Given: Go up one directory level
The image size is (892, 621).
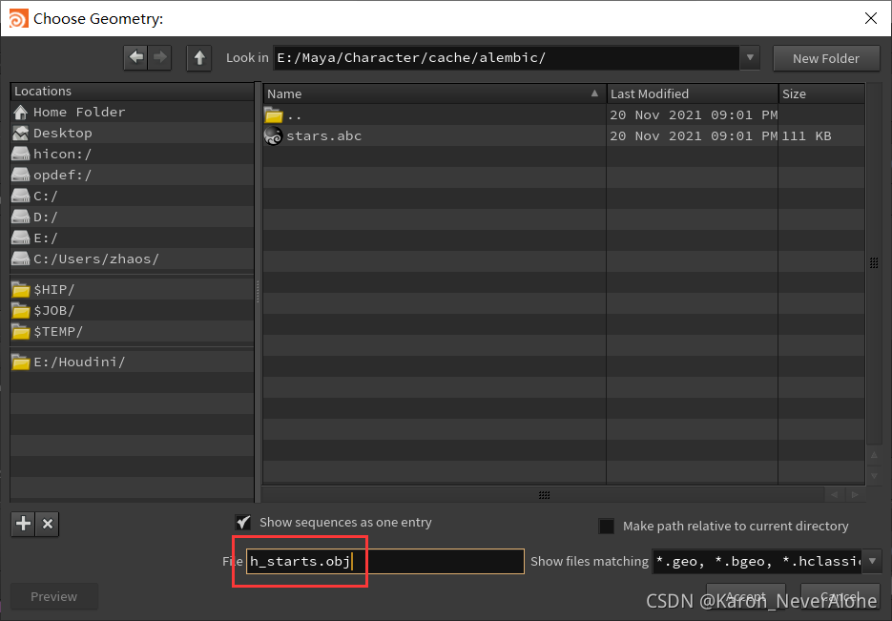Looking at the screenshot, I should click(x=199, y=58).
